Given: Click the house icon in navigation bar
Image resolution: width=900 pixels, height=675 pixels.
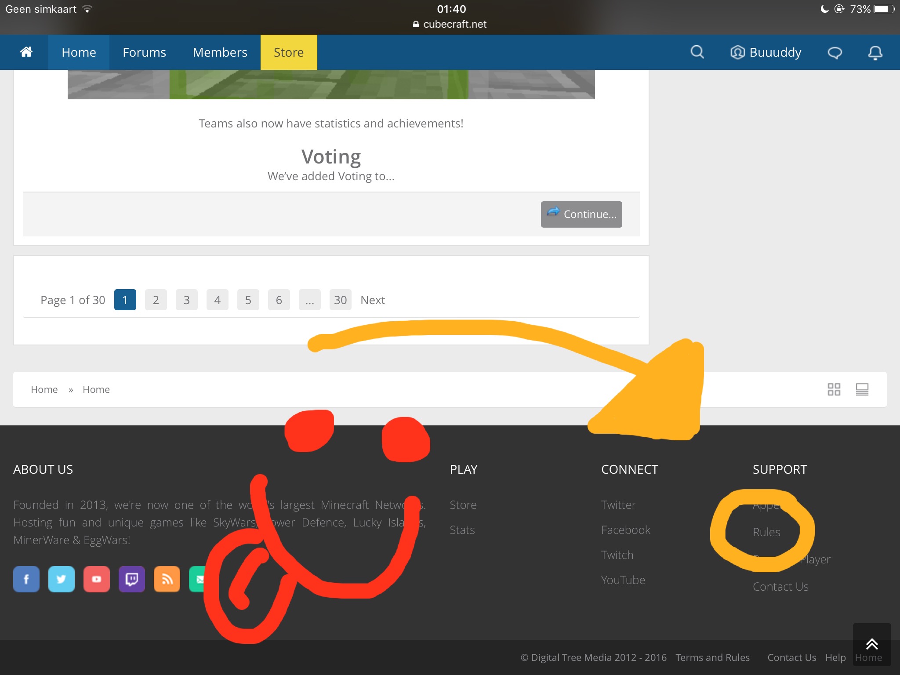Looking at the screenshot, I should pyautogui.click(x=26, y=52).
